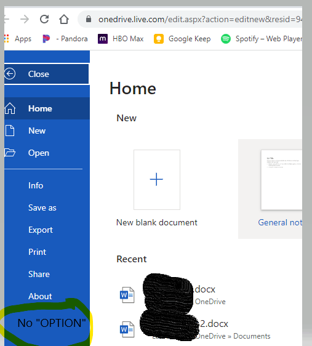Select New in the sidebar
Image resolution: width=312 pixels, height=346 pixels.
click(x=47, y=131)
